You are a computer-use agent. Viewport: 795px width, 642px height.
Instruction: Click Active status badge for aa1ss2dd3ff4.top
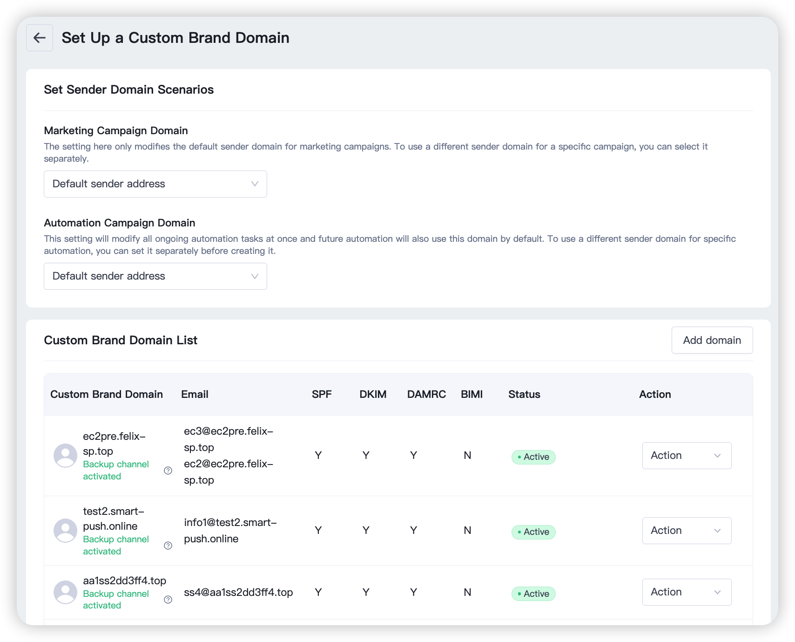(533, 594)
